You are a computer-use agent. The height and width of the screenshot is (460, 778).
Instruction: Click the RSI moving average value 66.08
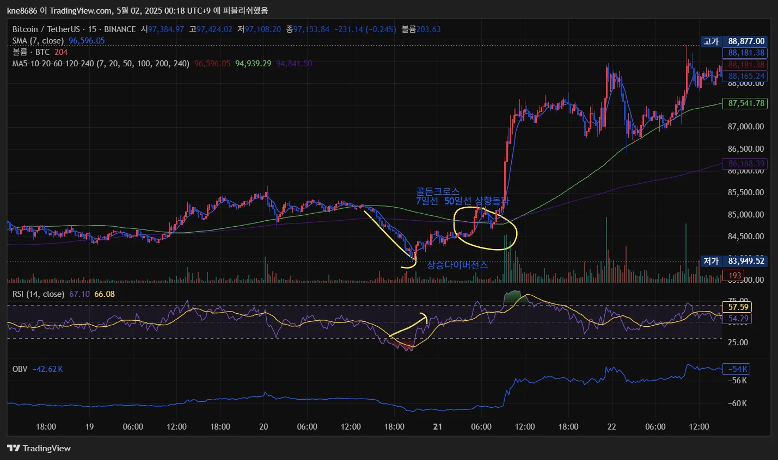[105, 294]
